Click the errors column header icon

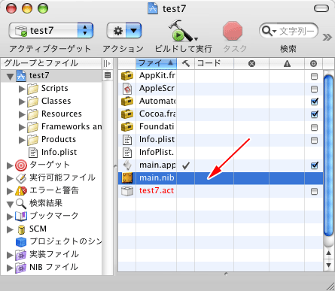pos(251,64)
